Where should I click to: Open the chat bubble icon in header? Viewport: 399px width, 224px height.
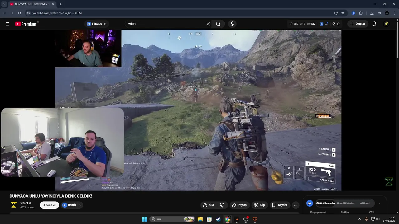click(338, 24)
